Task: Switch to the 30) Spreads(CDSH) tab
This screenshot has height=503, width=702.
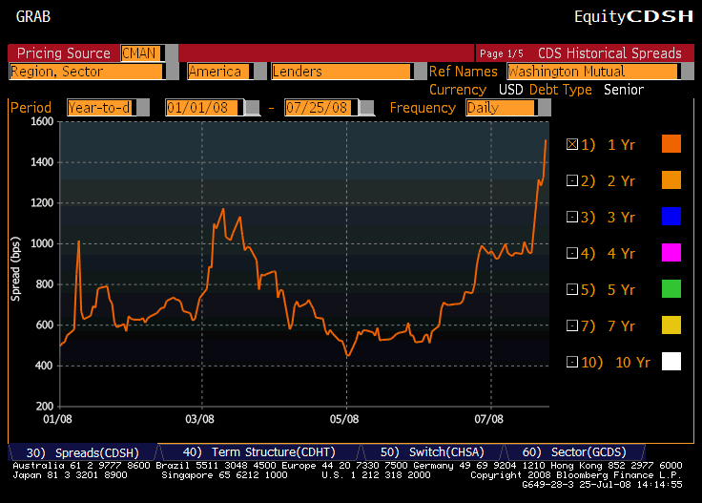Action: 83,452
